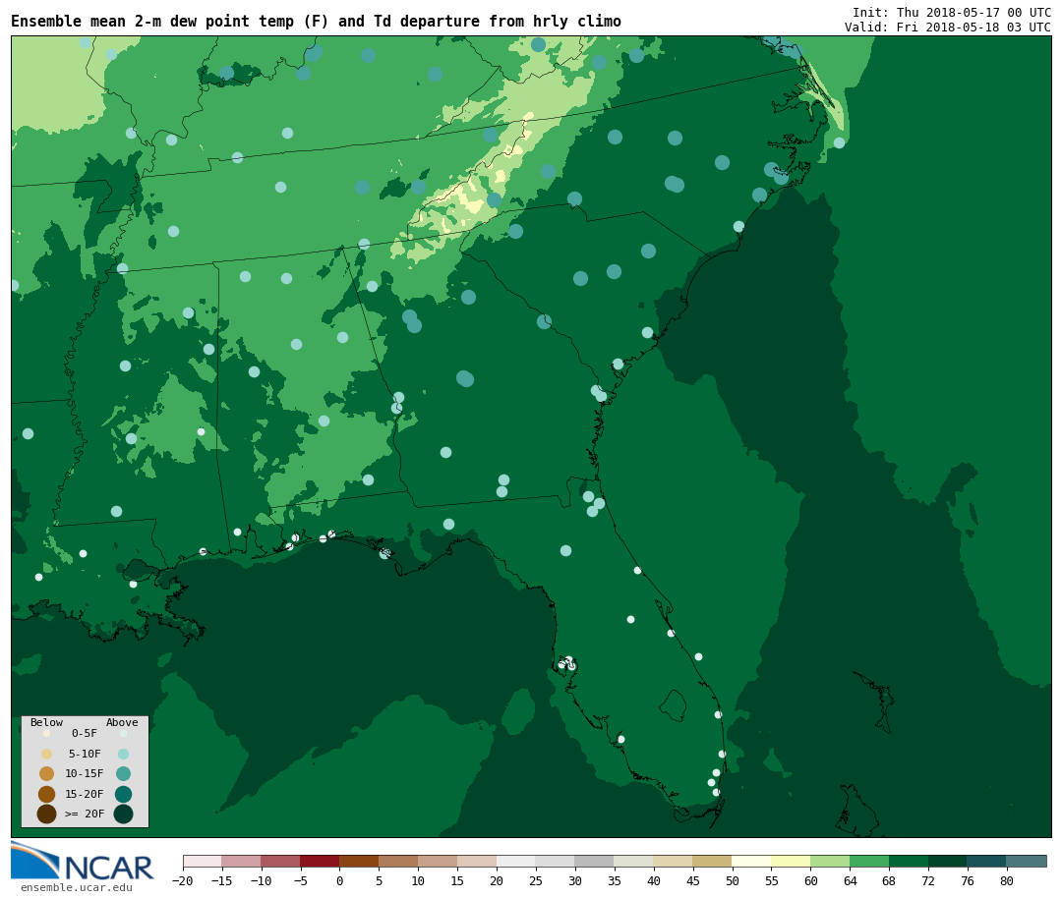The height and width of the screenshot is (899, 1062).
Task: Pick the slate swatch right of 80
Action: pos(1028,861)
